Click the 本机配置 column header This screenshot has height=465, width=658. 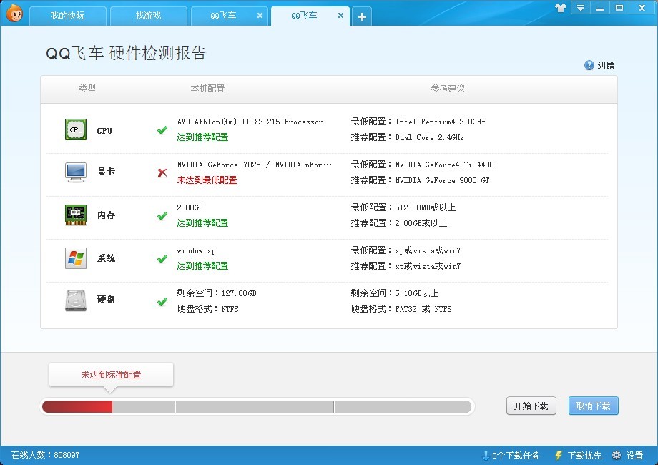207,89
